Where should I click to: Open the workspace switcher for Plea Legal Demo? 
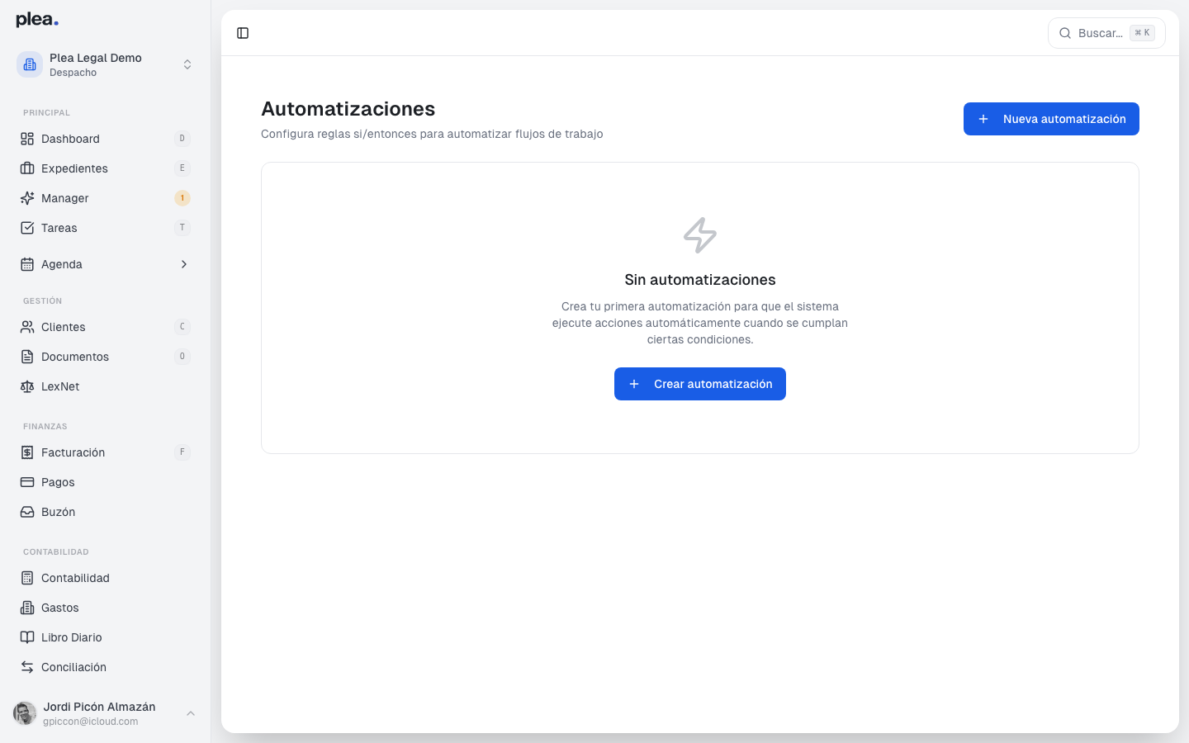coord(187,64)
